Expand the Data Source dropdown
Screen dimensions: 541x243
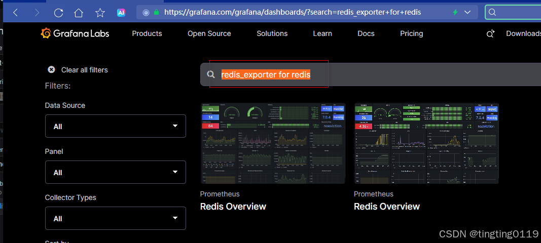(x=116, y=126)
